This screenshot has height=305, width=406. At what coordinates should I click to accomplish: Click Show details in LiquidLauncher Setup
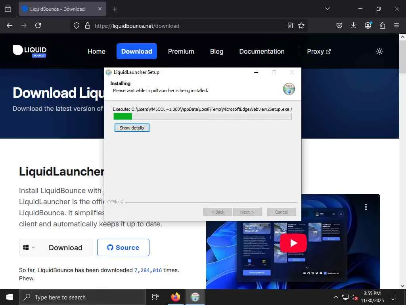pos(132,128)
